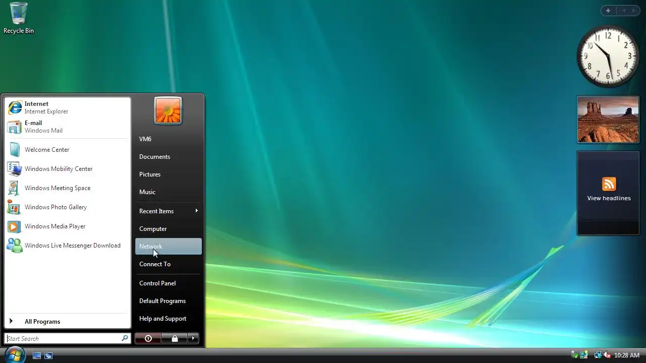Click the 10:28 AM taskbar clock

[x=627, y=355]
